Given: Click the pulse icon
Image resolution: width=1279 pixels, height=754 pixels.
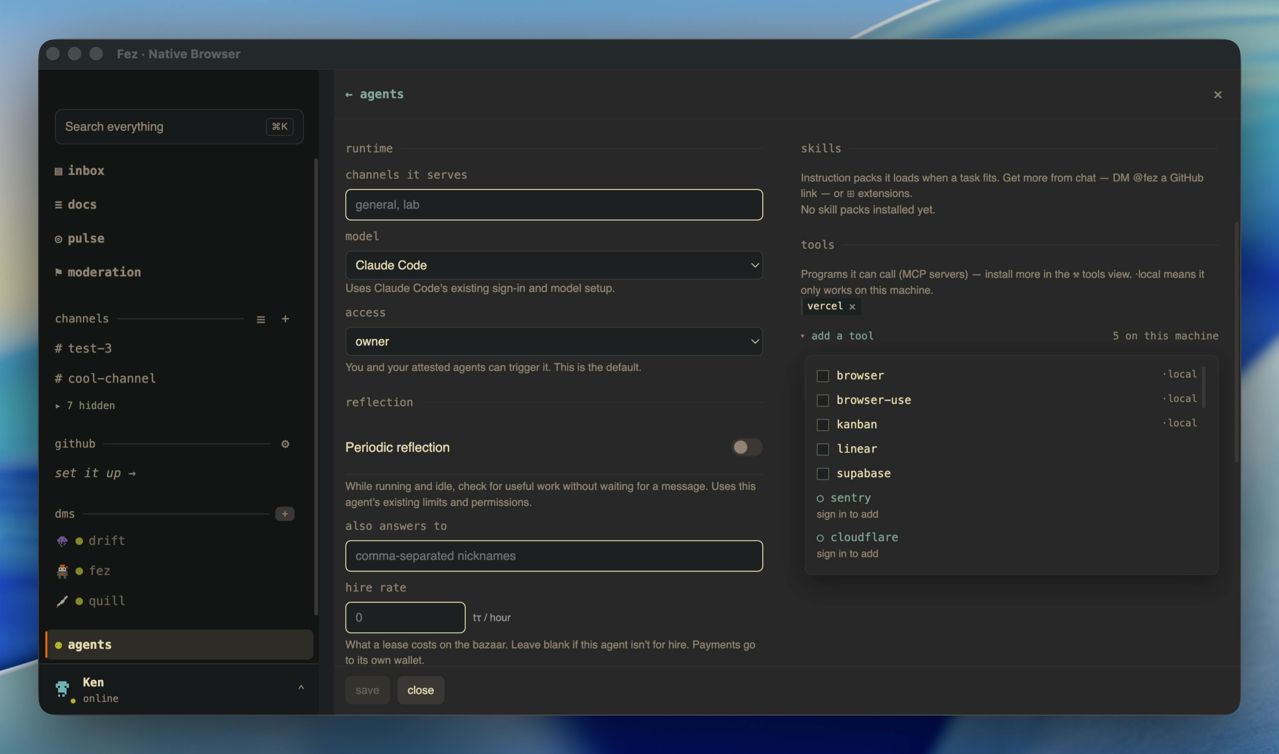Looking at the screenshot, I should (x=58, y=239).
